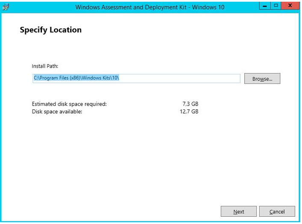Screen dimensions: 302x224
Task: Click the '12,7 GB' value
Action: [189, 112]
